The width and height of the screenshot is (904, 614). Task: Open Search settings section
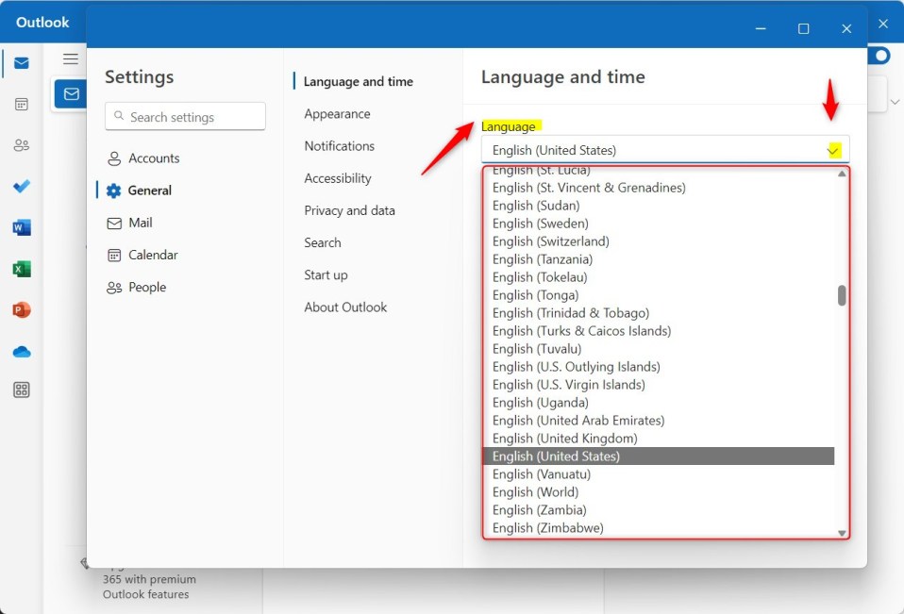click(x=323, y=243)
